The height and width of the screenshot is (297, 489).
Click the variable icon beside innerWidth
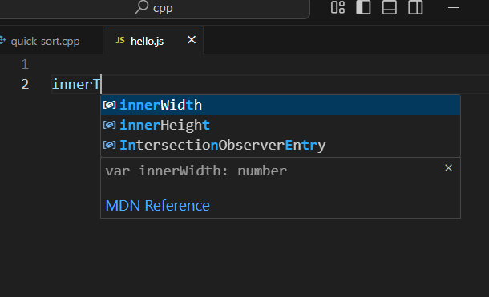[x=110, y=105]
